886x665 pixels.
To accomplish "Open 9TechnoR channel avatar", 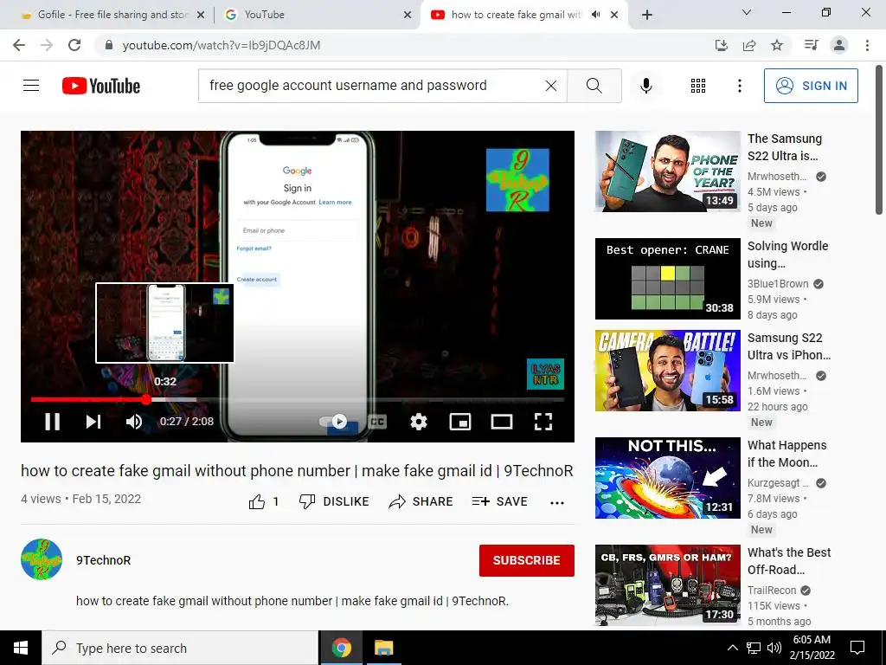I will 42,559.
